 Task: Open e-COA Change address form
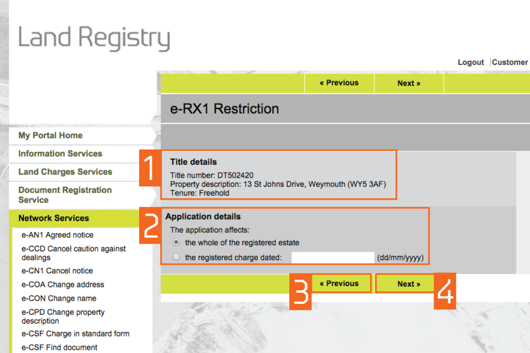click(x=63, y=285)
